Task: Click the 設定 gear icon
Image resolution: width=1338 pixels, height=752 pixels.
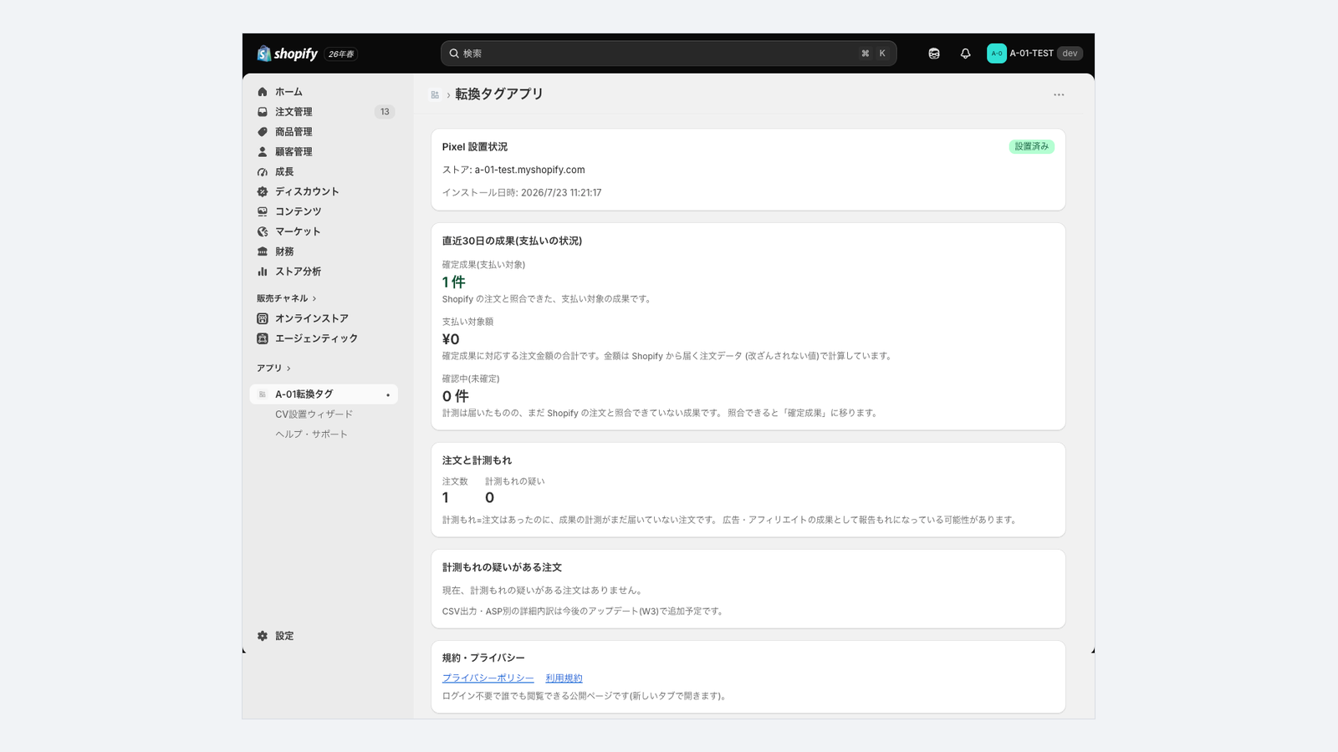Action: pos(263,636)
